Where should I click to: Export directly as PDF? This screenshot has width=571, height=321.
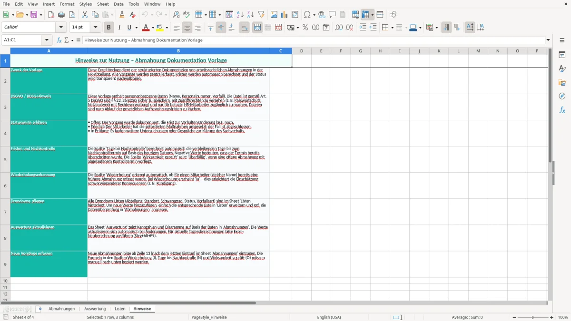51,15
